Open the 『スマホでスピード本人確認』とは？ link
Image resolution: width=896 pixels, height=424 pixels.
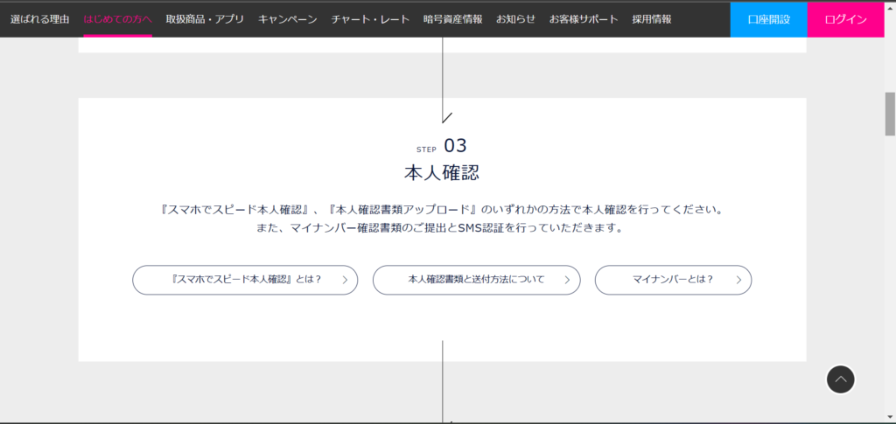click(248, 280)
